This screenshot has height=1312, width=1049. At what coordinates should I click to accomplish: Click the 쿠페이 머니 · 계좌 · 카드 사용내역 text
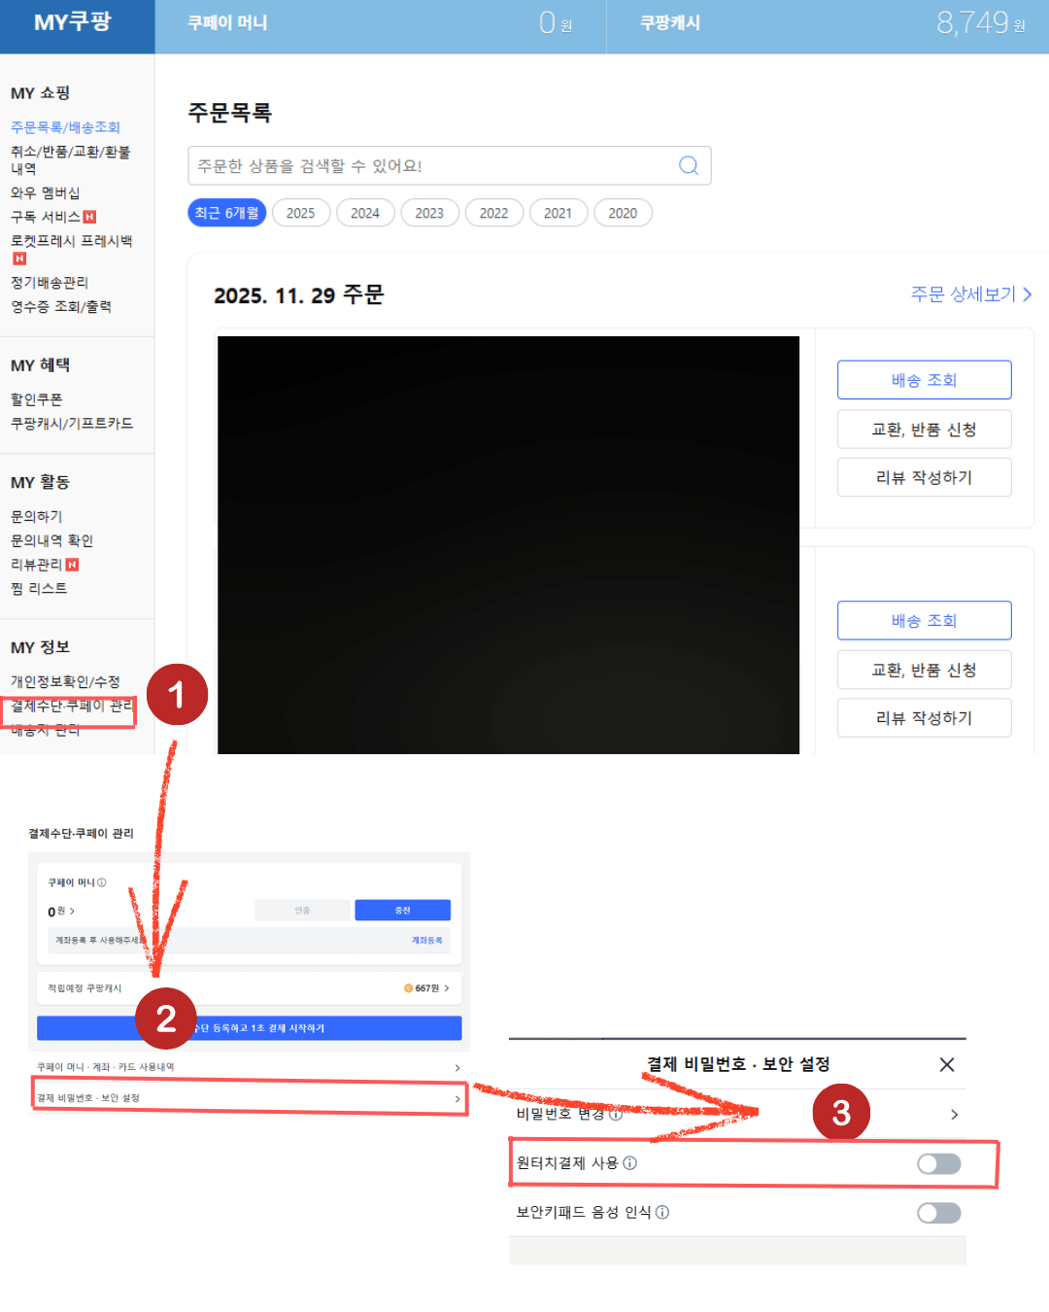[106, 1067]
